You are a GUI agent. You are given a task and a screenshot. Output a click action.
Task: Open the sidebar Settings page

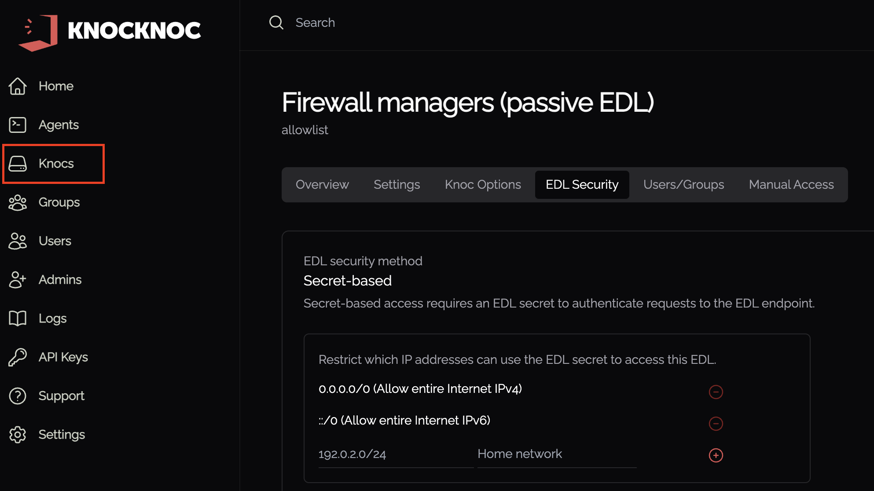pyautogui.click(x=62, y=435)
